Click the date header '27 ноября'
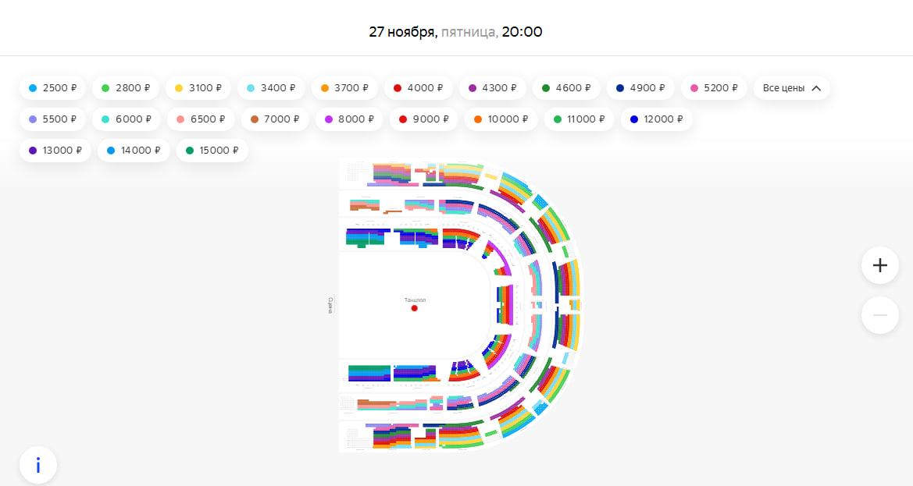The height and width of the screenshot is (486, 913). (x=403, y=32)
